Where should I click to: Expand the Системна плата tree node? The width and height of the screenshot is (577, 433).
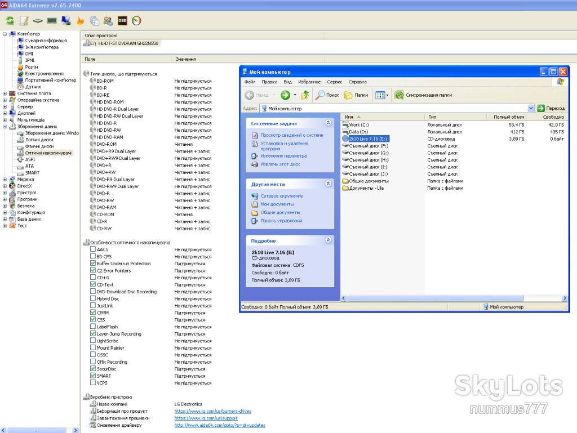[x=5, y=93]
